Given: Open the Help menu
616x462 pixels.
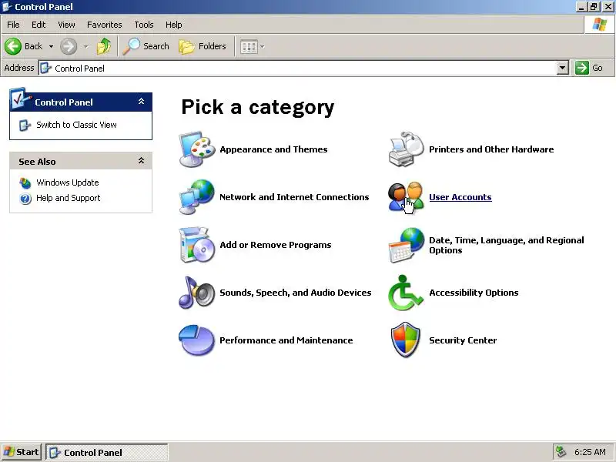Looking at the screenshot, I should (x=174, y=25).
